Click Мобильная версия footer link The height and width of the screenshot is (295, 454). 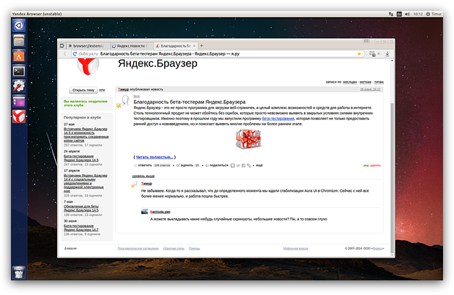tap(296, 248)
